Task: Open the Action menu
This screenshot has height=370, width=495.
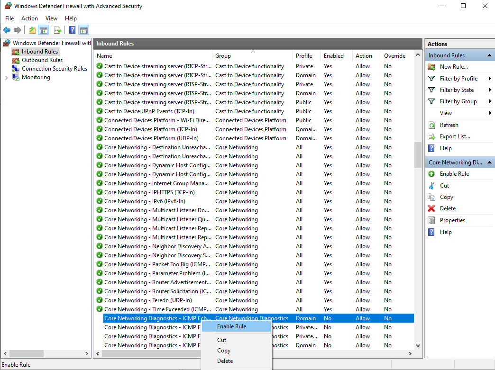Action: [29, 18]
